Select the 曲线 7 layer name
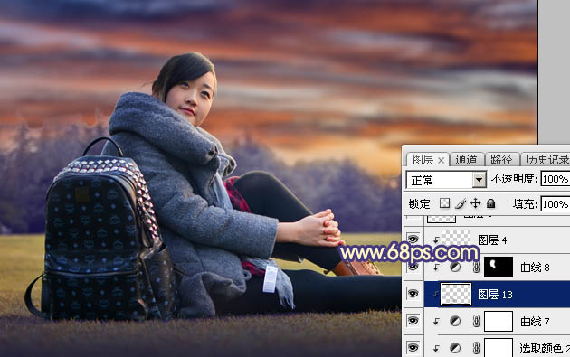 (535, 322)
